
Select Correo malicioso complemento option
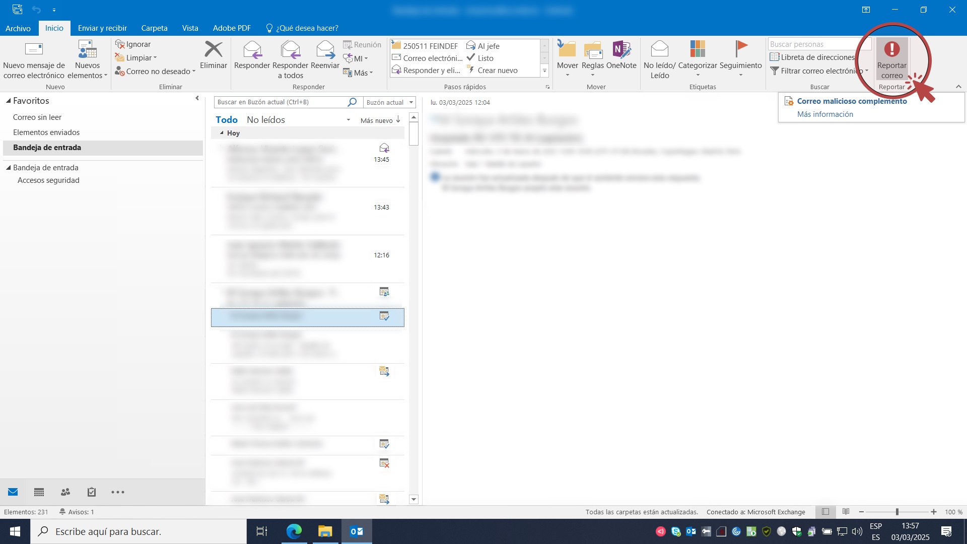(852, 101)
